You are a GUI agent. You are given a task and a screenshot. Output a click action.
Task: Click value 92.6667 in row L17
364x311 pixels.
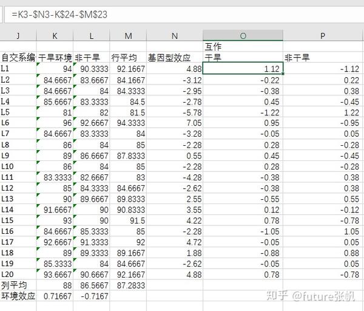pos(55,242)
